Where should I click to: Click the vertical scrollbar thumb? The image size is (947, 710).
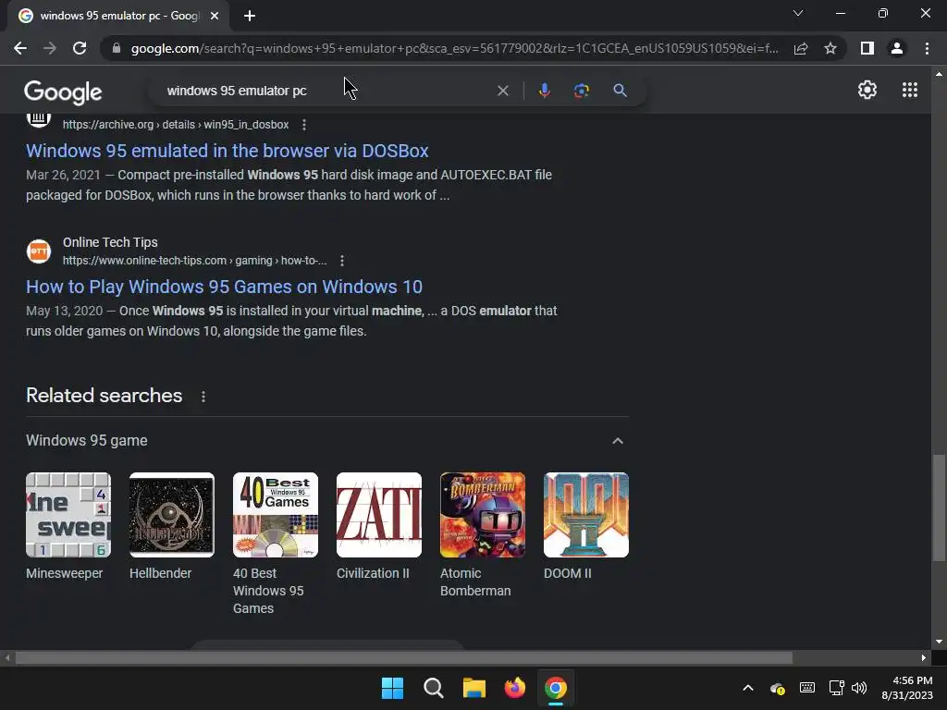(939, 508)
